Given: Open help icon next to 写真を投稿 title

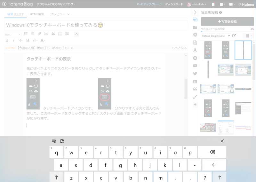Looking at the screenshot, I should 220,12.
